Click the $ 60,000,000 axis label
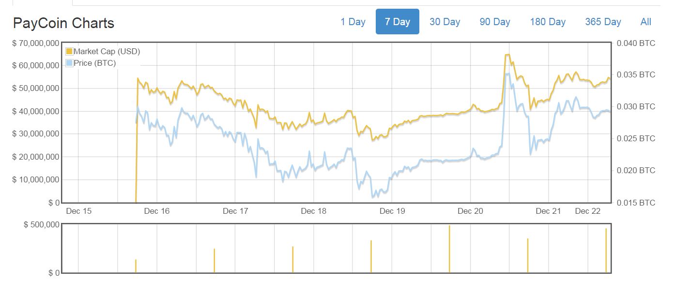Viewport: 675px width, 296px height. click(x=36, y=65)
